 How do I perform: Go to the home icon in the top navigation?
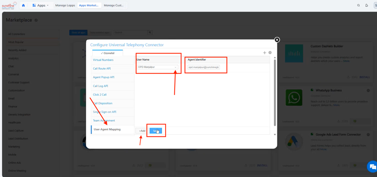pyautogui.click(x=23, y=5)
